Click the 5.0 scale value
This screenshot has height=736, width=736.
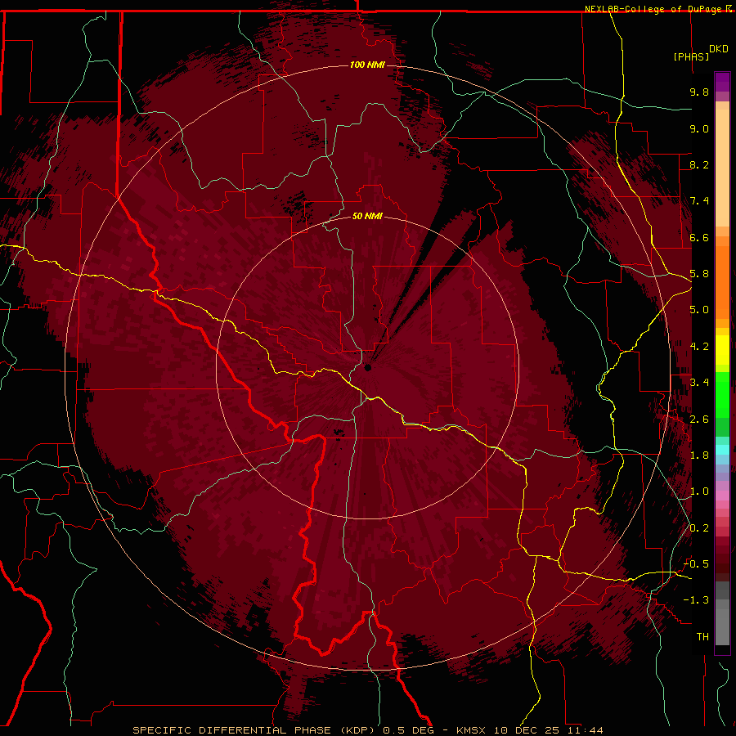click(699, 310)
